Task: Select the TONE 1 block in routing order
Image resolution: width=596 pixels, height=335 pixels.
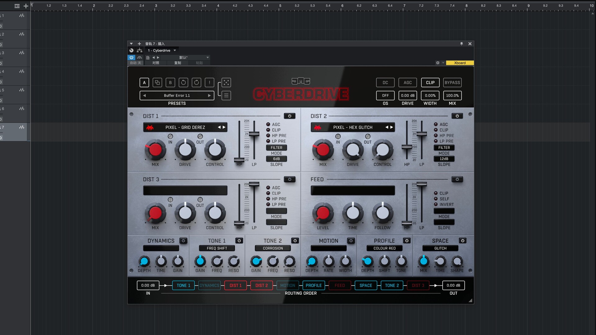Action: pos(183,285)
